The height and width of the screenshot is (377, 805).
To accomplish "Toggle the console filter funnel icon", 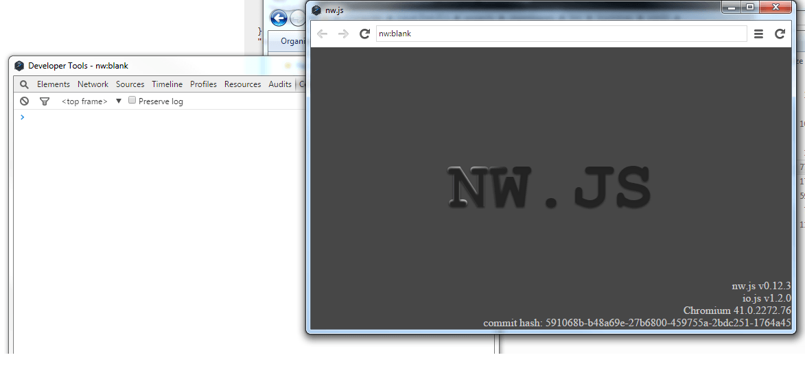I will (x=45, y=101).
